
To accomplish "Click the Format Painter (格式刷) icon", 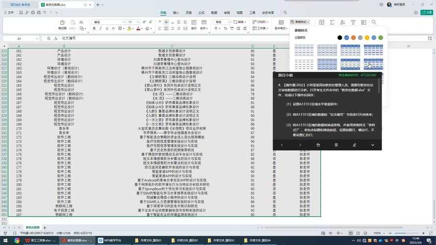I will pyautogui.click(x=62, y=22).
